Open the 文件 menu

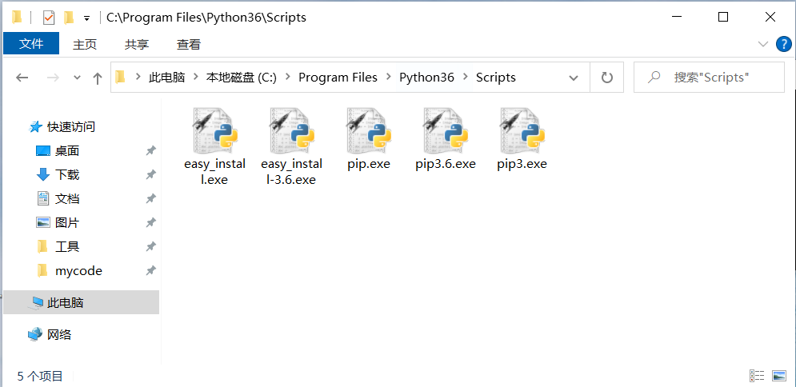tap(31, 44)
